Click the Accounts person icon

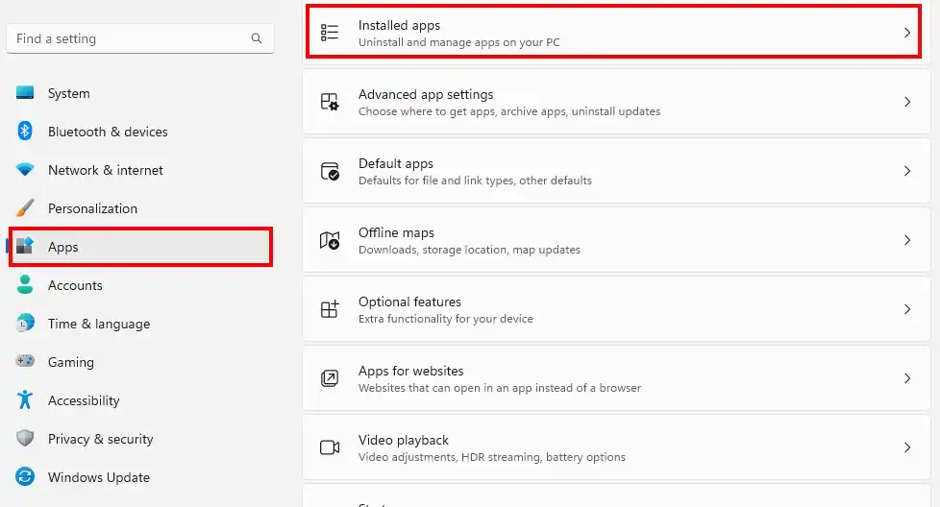pos(25,284)
